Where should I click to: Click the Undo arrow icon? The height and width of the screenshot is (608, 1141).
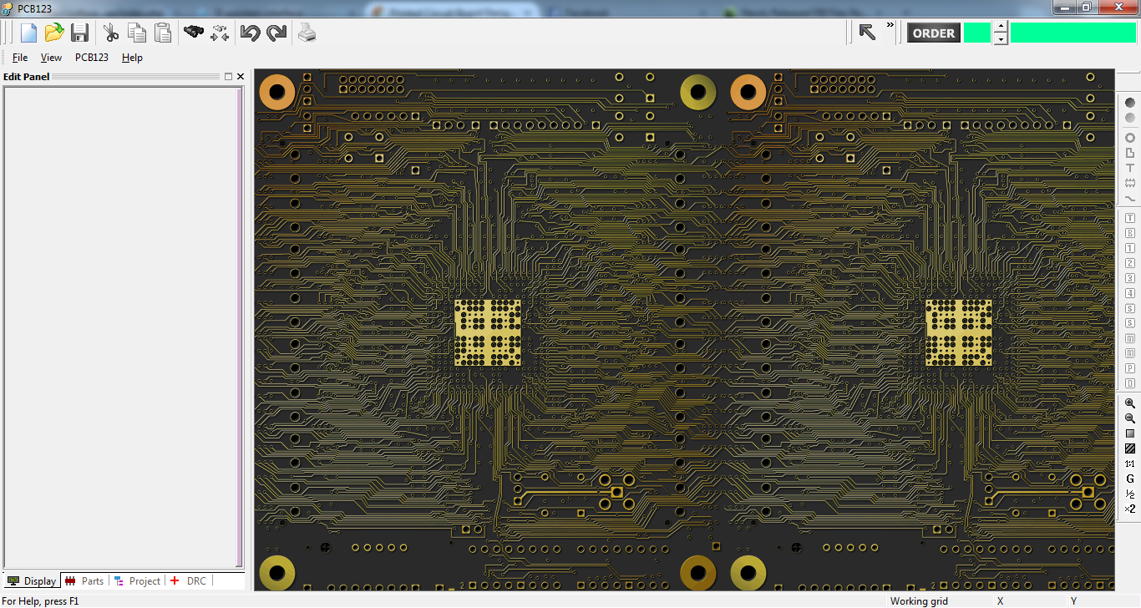click(x=250, y=32)
